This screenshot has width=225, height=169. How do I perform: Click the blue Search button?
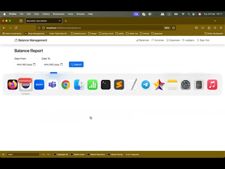pyautogui.click(x=76, y=64)
